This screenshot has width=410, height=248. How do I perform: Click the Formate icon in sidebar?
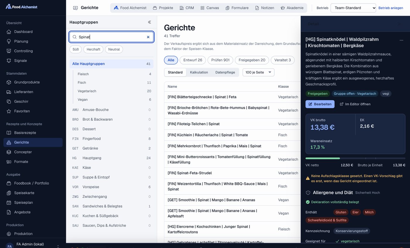9,162
